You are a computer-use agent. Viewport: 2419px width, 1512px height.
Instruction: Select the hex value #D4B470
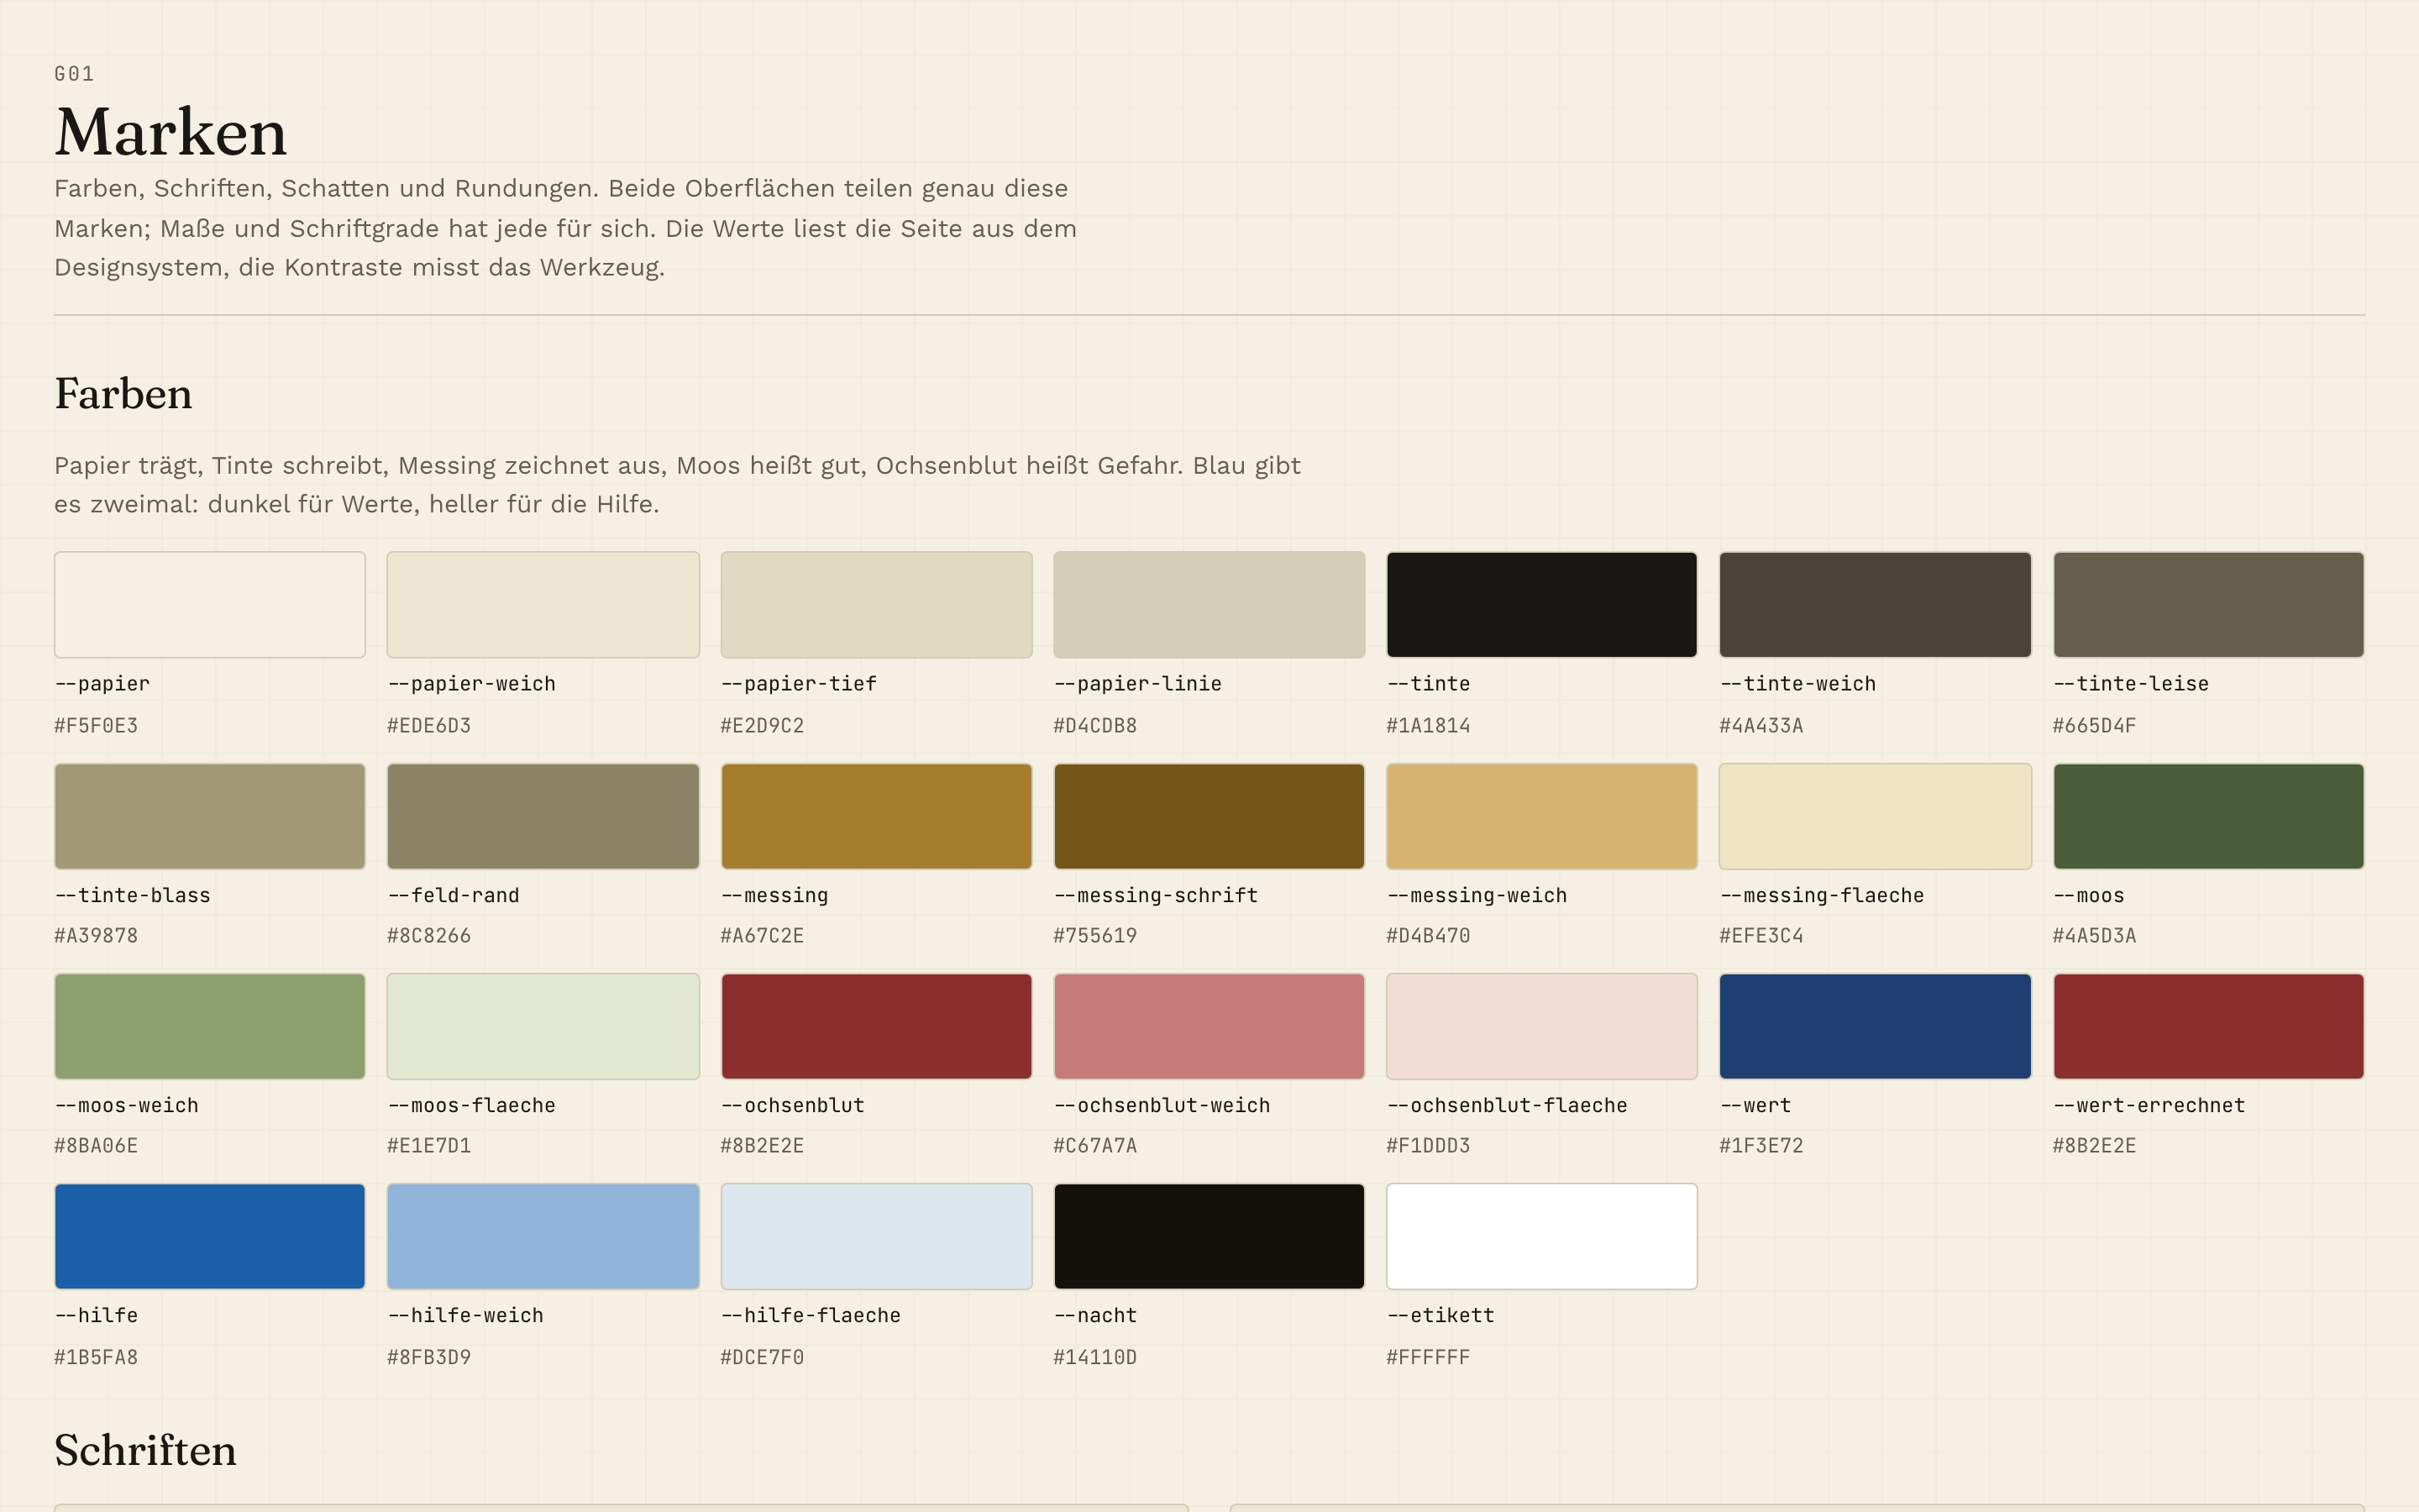click(x=1429, y=936)
